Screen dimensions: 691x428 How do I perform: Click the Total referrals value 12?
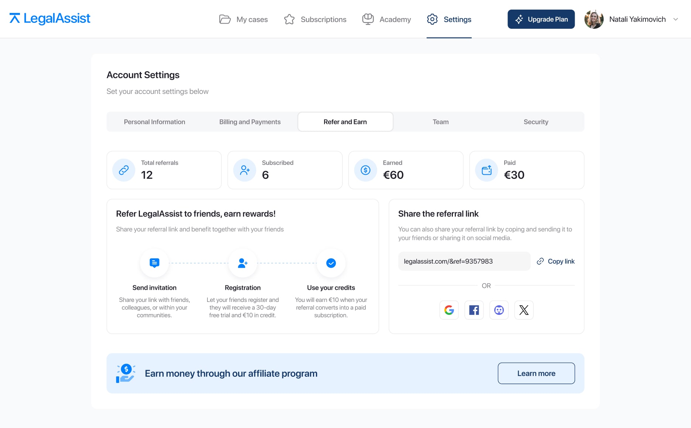point(147,175)
